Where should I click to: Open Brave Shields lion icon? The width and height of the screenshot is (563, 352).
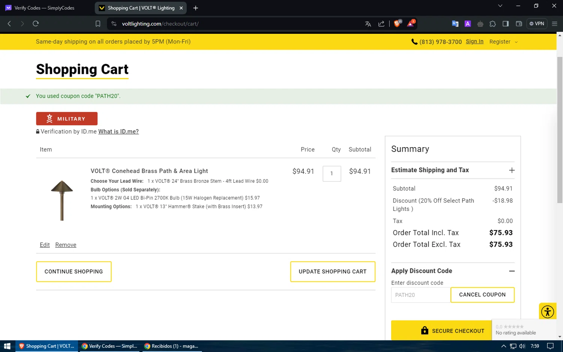[397, 23]
